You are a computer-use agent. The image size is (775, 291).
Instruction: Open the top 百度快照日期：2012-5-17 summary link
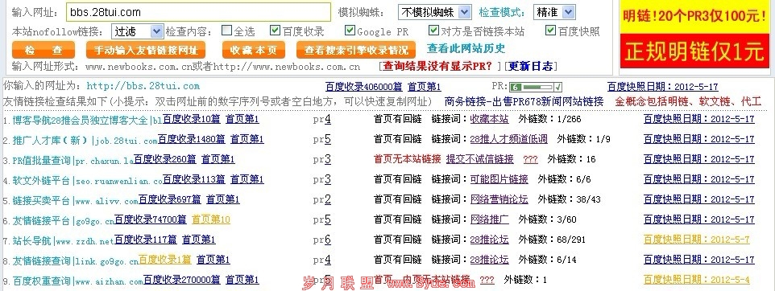point(663,87)
